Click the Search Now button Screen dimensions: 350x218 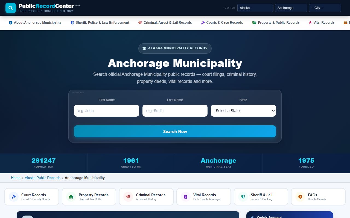click(175, 131)
